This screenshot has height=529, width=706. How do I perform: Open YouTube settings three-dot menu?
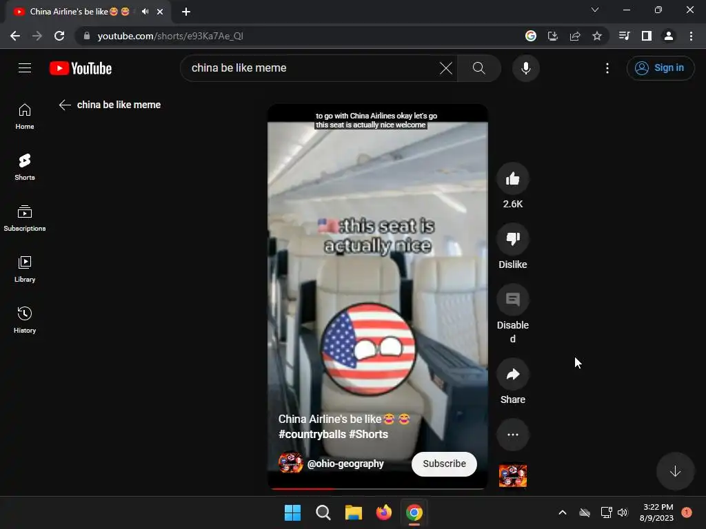pos(607,68)
